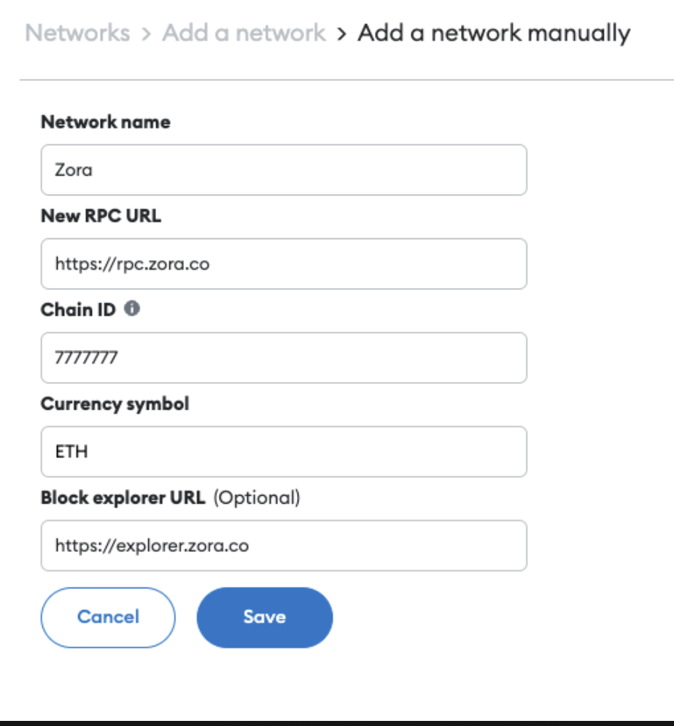Click the Network name label
The height and width of the screenshot is (726, 674).
(x=106, y=122)
